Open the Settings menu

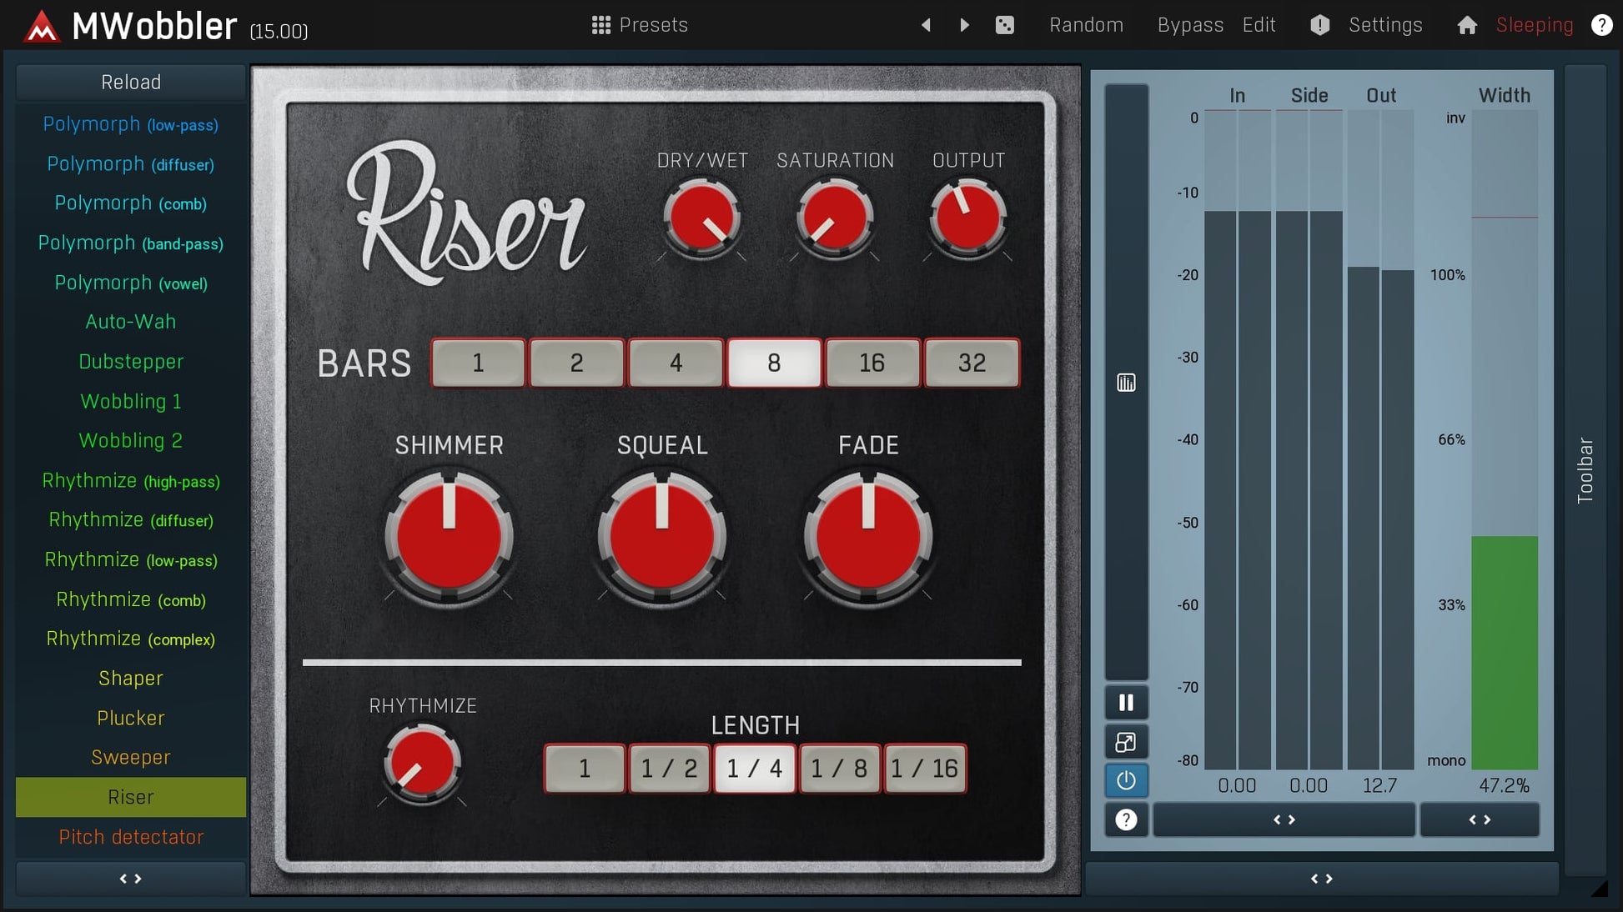(1384, 25)
